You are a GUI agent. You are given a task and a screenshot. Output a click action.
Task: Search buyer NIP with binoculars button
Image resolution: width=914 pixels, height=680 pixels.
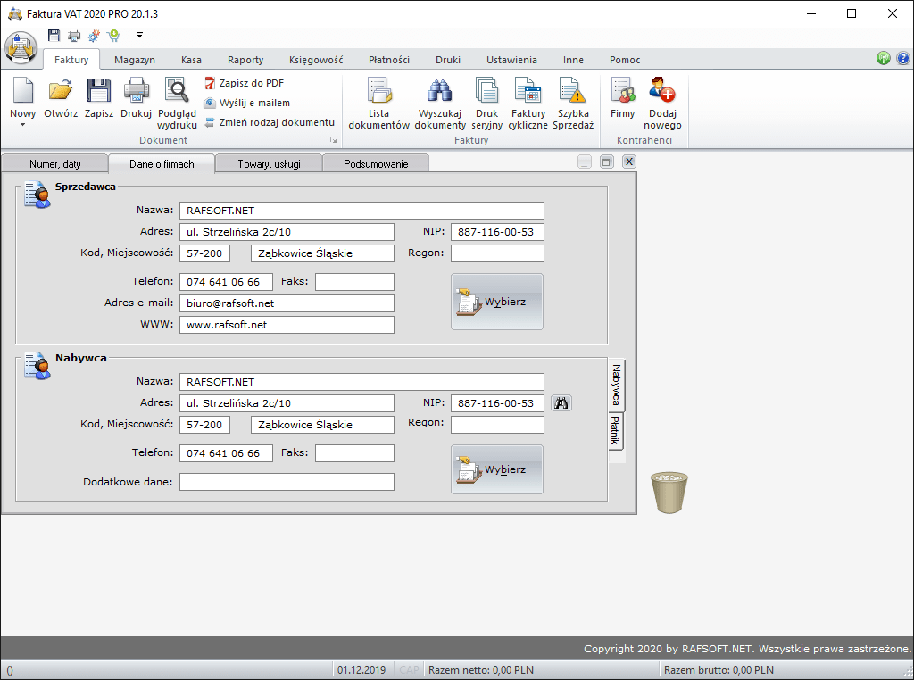click(561, 402)
